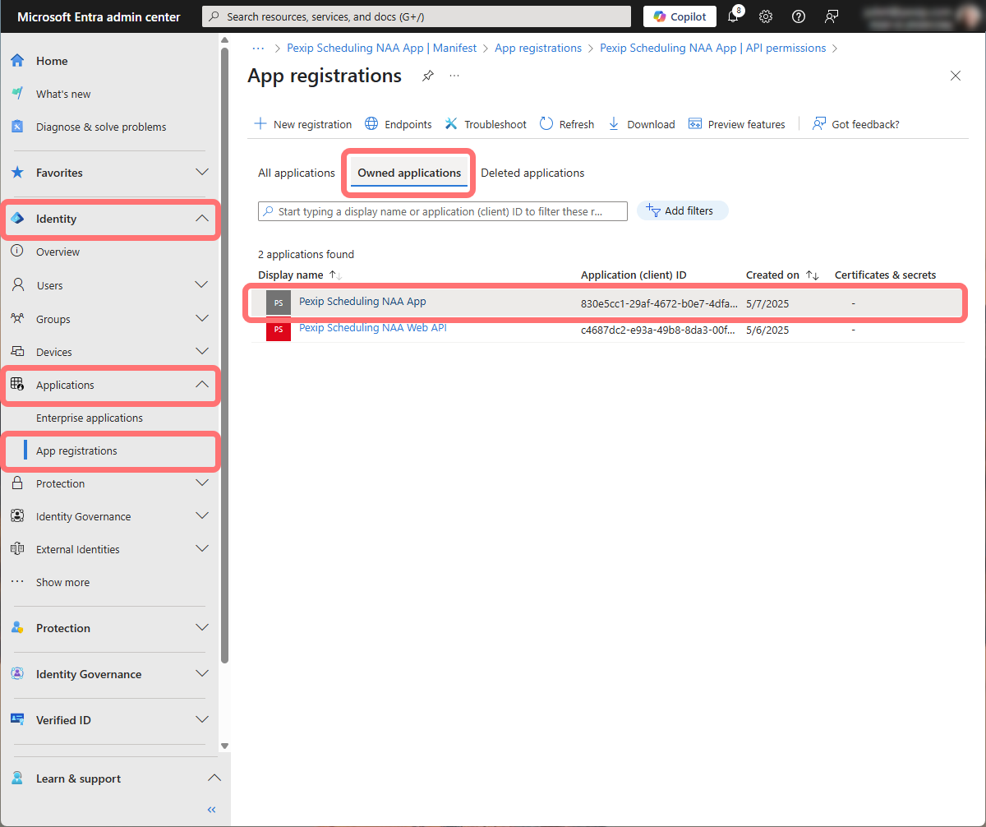Open notifications bell icon
Screen dimensions: 986x827
tap(734, 16)
